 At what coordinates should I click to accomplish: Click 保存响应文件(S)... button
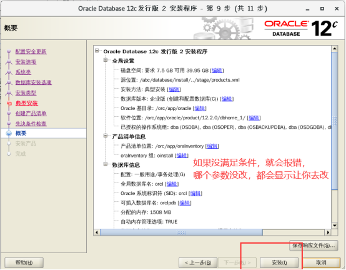click(x=314, y=246)
